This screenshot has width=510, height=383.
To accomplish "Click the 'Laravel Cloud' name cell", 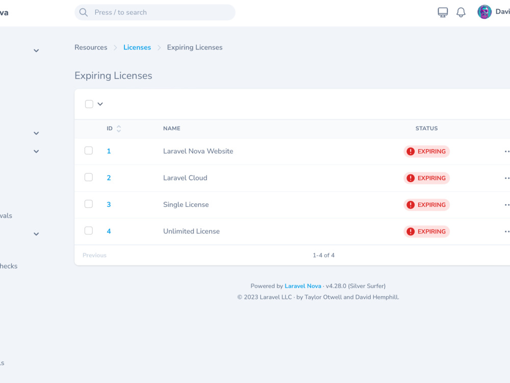I will click(185, 178).
